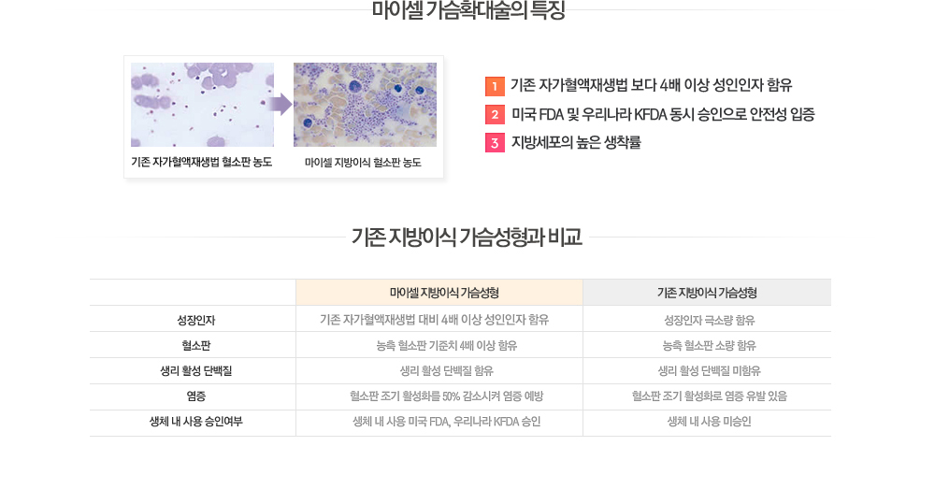Click the 마이셀 가슴확대술의 특징 heading
This screenshot has width=935, height=504.
467,11
